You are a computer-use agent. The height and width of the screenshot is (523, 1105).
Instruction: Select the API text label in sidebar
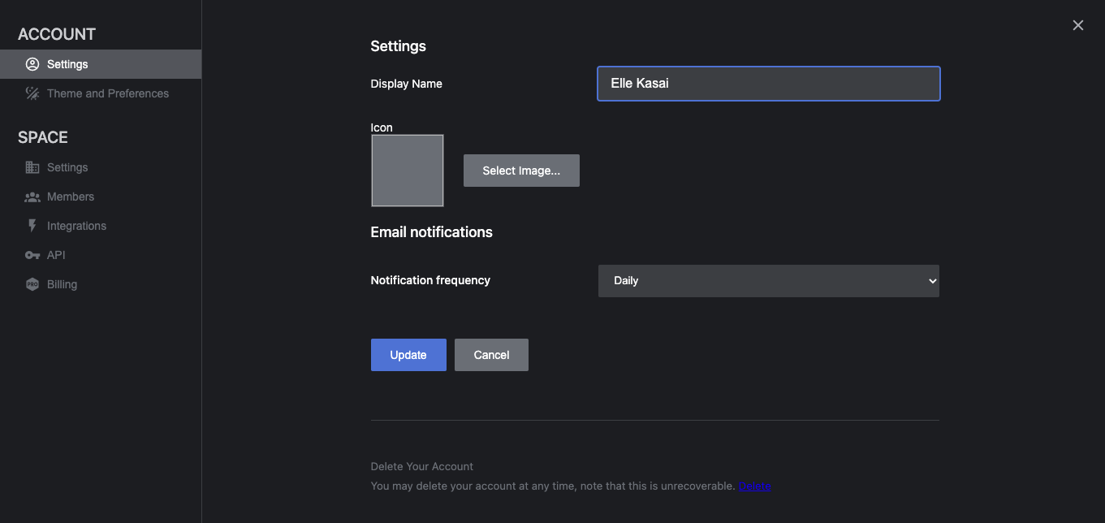point(56,255)
